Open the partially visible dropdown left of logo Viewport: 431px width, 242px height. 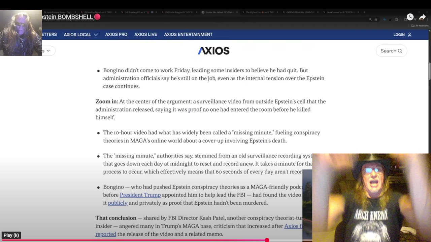click(x=48, y=51)
